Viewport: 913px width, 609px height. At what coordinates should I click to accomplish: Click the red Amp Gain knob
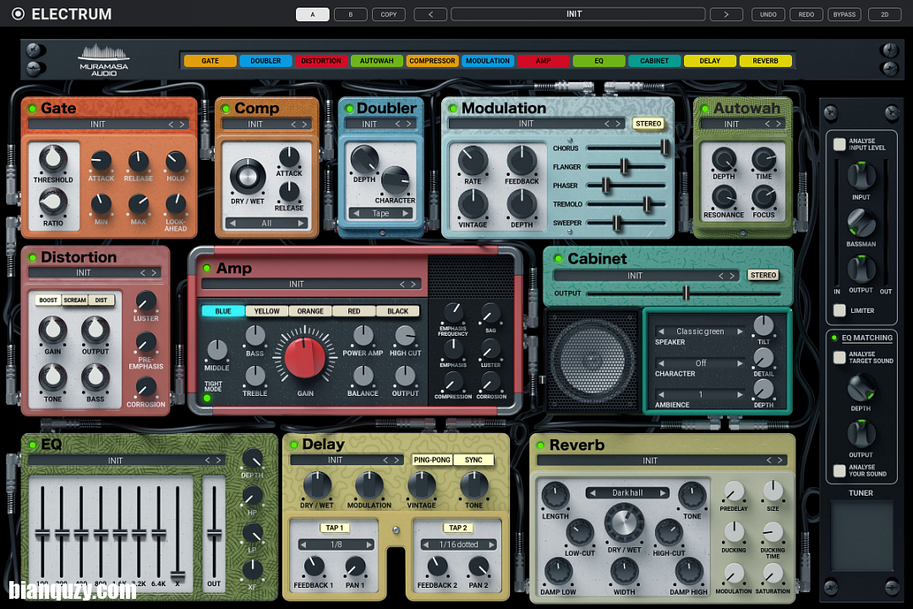pos(305,358)
